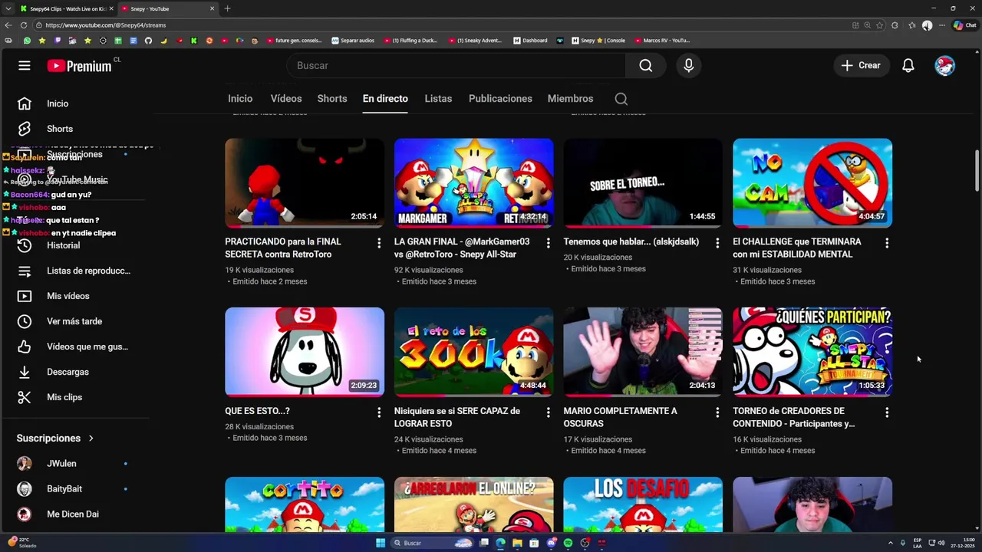
Task: Select the En directo tab
Action: 385,99
